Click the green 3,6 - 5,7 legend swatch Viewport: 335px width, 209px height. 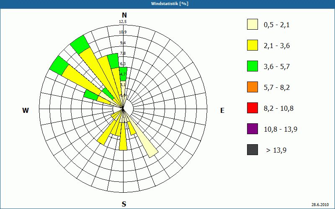coord(253,66)
